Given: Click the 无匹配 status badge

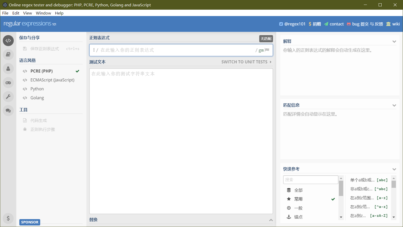Looking at the screenshot, I should pos(266,38).
